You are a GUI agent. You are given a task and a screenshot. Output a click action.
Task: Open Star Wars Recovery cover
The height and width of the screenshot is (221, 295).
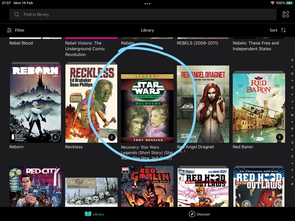point(147,108)
